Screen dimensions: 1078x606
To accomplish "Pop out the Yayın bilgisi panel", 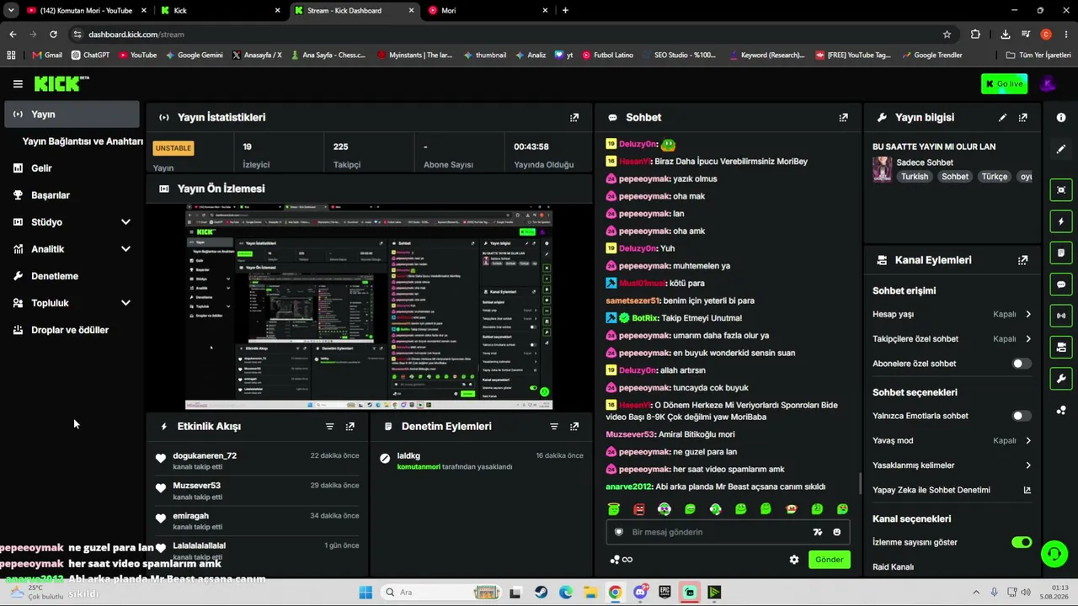I will (x=1023, y=118).
